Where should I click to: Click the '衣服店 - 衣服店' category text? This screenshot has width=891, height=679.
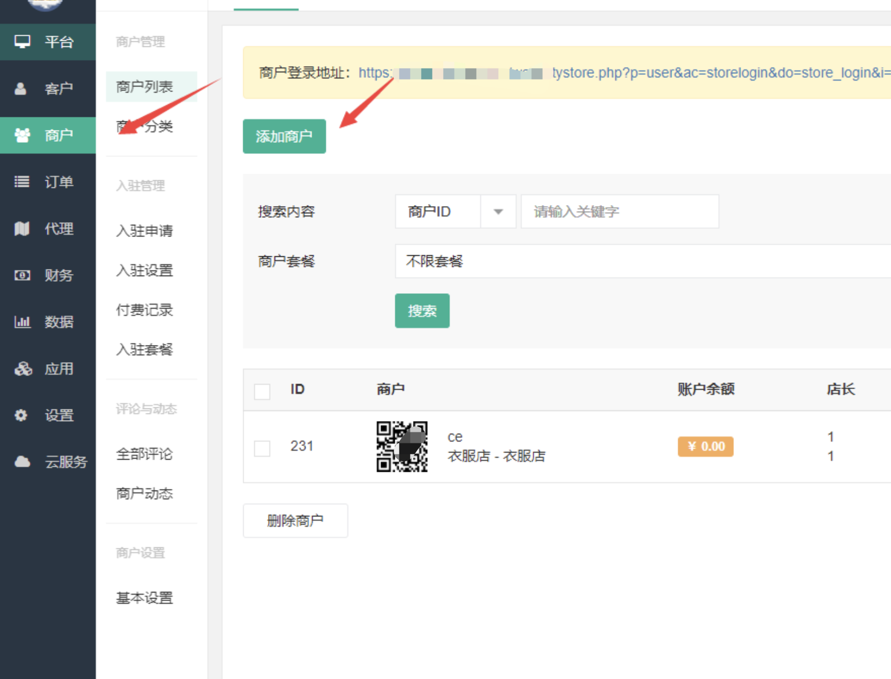496,456
